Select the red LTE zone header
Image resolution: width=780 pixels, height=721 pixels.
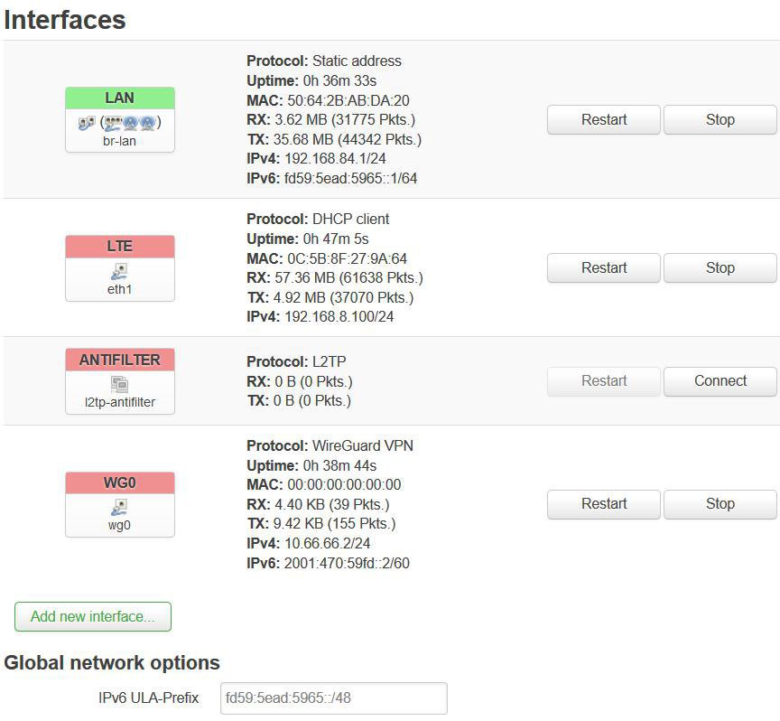pyautogui.click(x=120, y=247)
